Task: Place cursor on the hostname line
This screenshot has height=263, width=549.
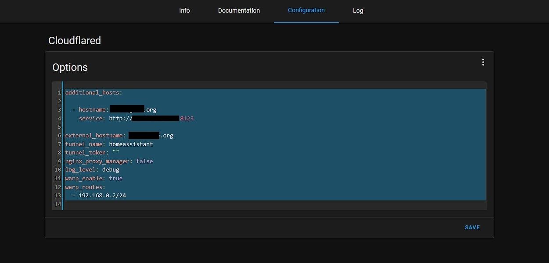Action: coord(93,110)
